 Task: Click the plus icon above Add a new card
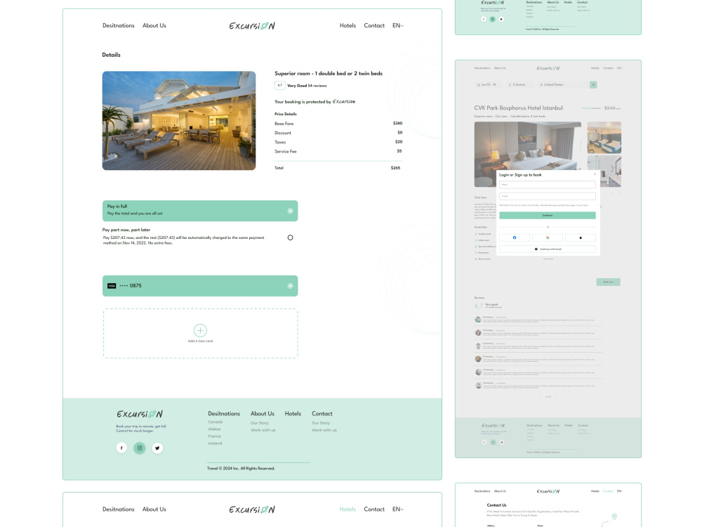point(200,330)
